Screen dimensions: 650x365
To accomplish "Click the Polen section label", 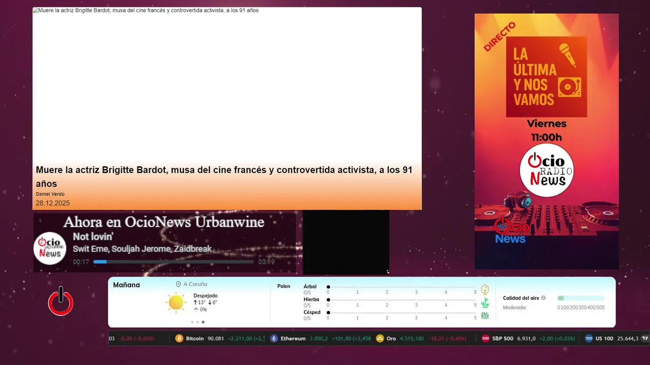I will 284,286.
